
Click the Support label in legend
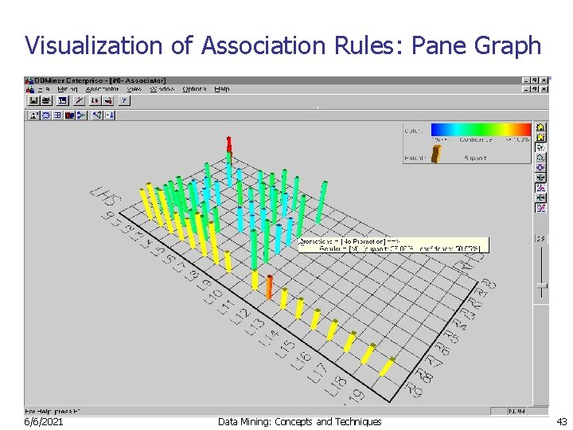pos(475,158)
